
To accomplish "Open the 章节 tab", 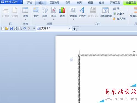I will click(101, 2).
